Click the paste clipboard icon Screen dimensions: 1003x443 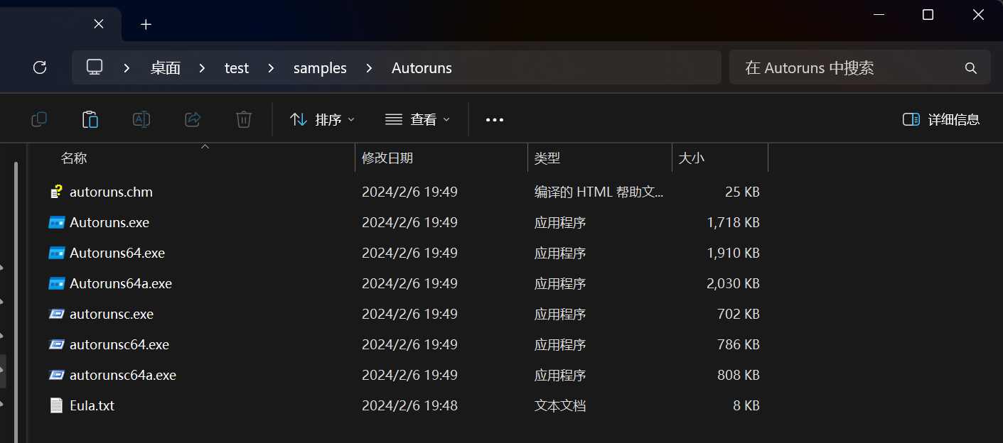90,119
